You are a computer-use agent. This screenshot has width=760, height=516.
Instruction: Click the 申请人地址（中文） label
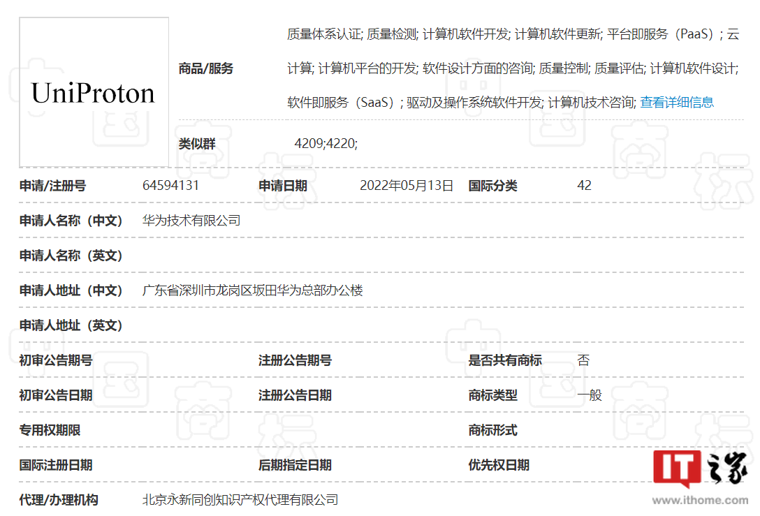point(71,290)
